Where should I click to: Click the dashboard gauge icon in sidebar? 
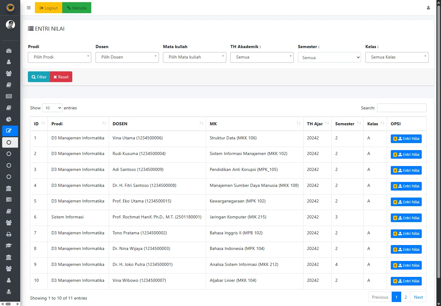click(9, 51)
